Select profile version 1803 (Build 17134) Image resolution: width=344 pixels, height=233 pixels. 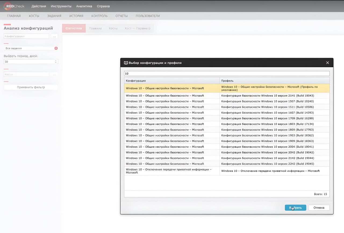[227, 124]
